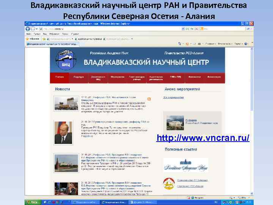Open the Парламент РСО-Алания link
Screen dimensions: 273x205
tap(190, 186)
